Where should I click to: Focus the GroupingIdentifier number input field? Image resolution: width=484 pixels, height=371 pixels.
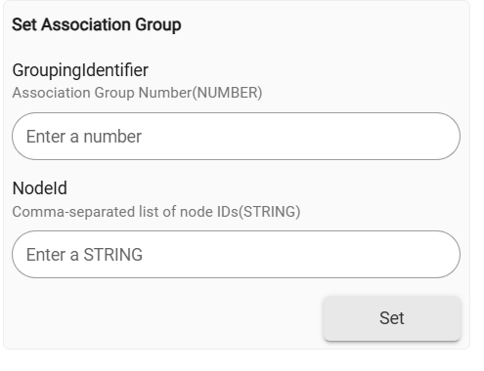(236, 136)
